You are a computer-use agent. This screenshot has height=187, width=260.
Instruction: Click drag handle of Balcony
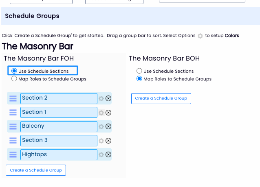click(x=13, y=126)
